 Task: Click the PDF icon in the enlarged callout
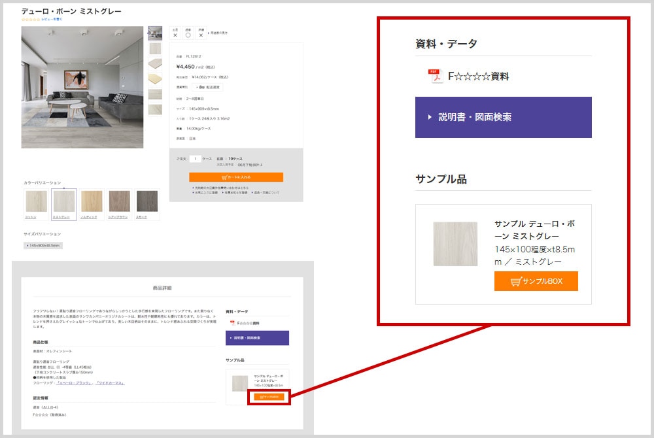(x=436, y=76)
